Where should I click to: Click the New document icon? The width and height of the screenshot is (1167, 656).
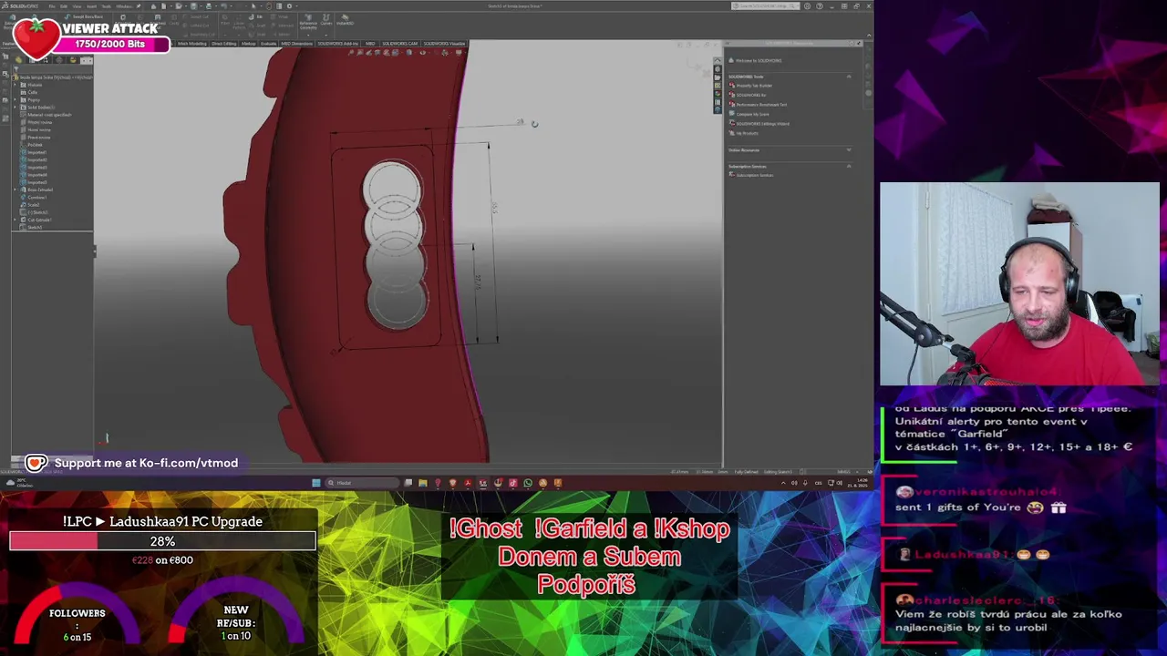[x=163, y=6]
